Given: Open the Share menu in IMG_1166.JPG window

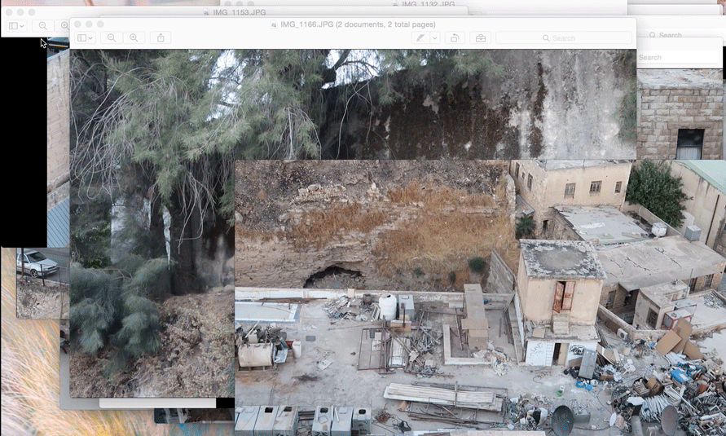Looking at the screenshot, I should (x=161, y=38).
